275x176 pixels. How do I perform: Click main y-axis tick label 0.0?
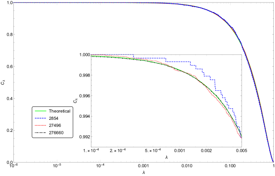click(x=9, y=162)
